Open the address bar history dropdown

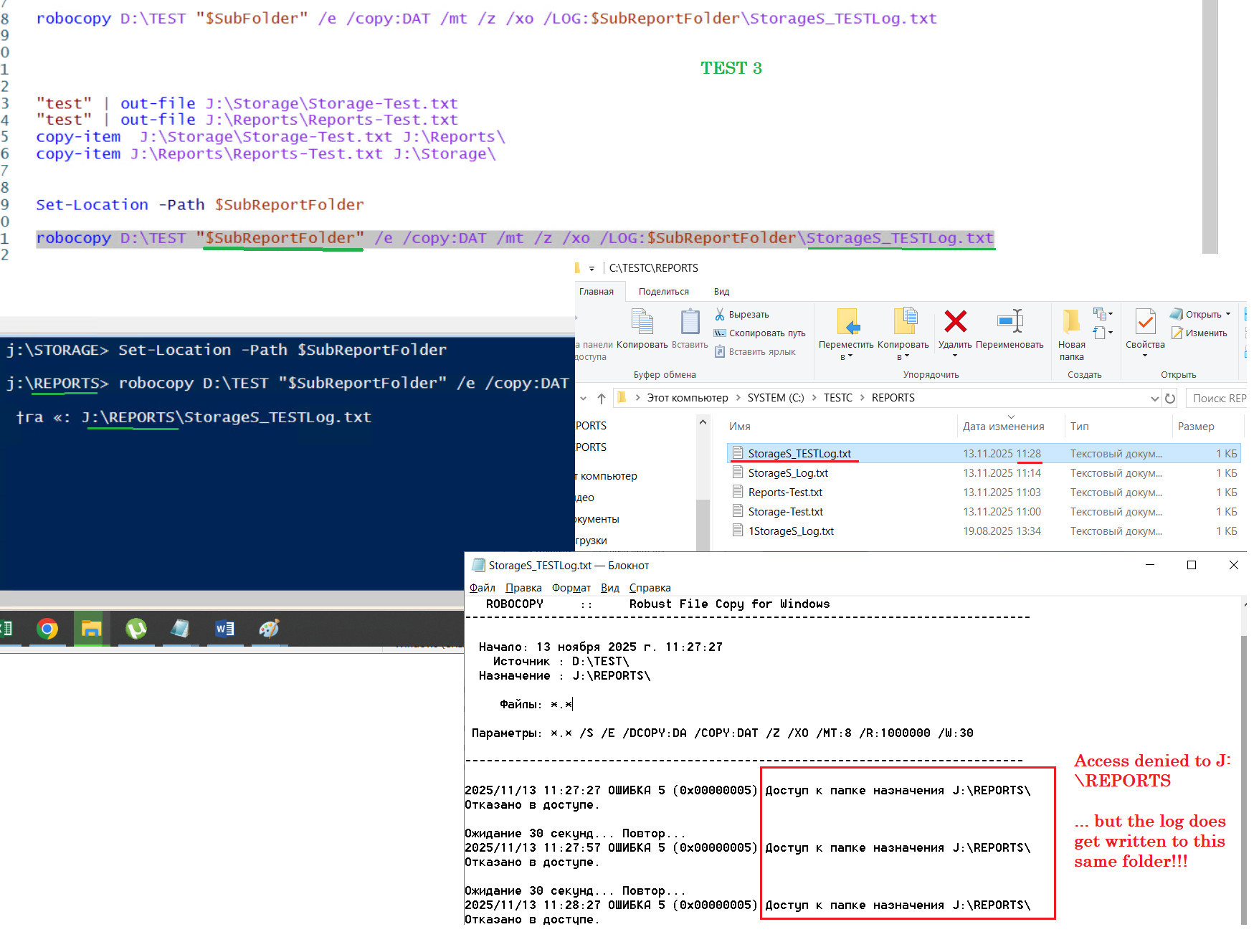click(x=1155, y=399)
